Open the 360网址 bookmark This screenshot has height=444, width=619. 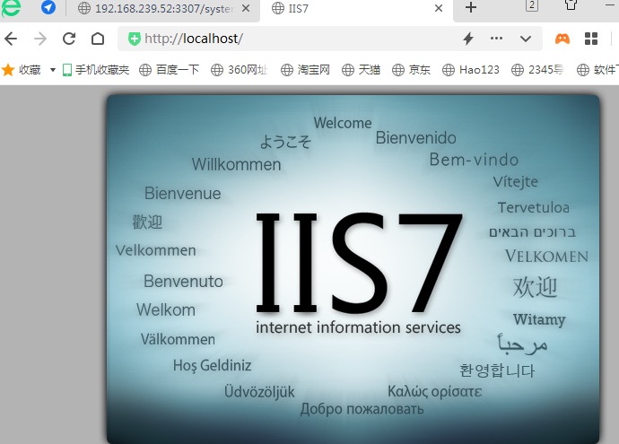[x=240, y=70]
